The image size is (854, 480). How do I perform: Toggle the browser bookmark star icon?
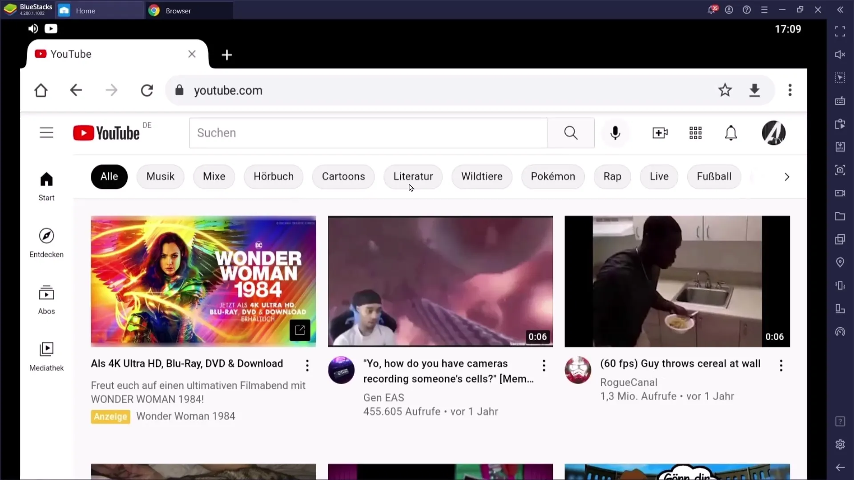click(x=725, y=90)
